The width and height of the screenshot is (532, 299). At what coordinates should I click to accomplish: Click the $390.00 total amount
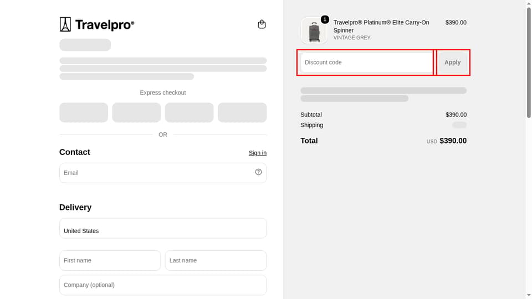point(453,141)
